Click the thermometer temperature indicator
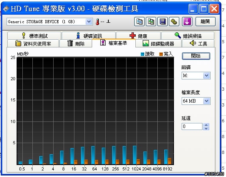226x177 pixels. point(98,22)
